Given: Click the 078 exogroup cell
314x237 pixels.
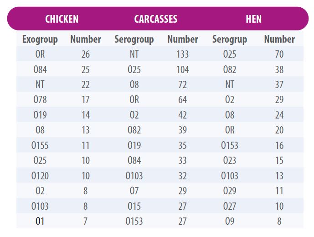Looking at the screenshot, I should (40, 99).
